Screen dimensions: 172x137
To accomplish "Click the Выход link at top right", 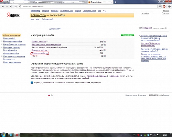I will [166, 11].
